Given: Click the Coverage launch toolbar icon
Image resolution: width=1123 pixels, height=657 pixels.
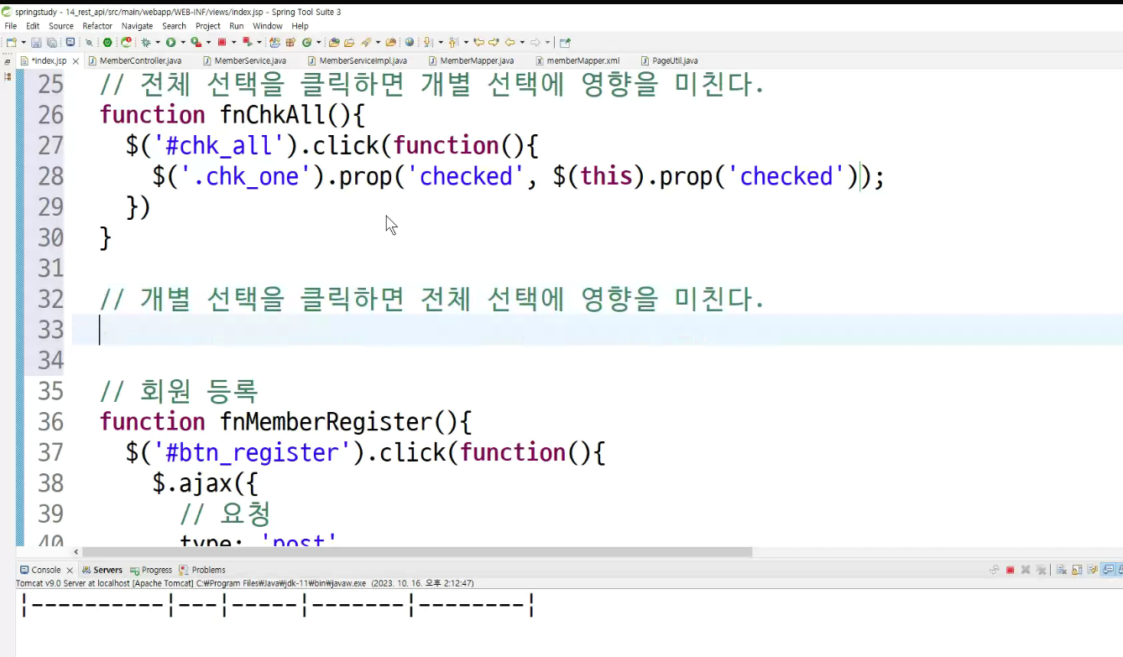Looking at the screenshot, I should [x=196, y=42].
